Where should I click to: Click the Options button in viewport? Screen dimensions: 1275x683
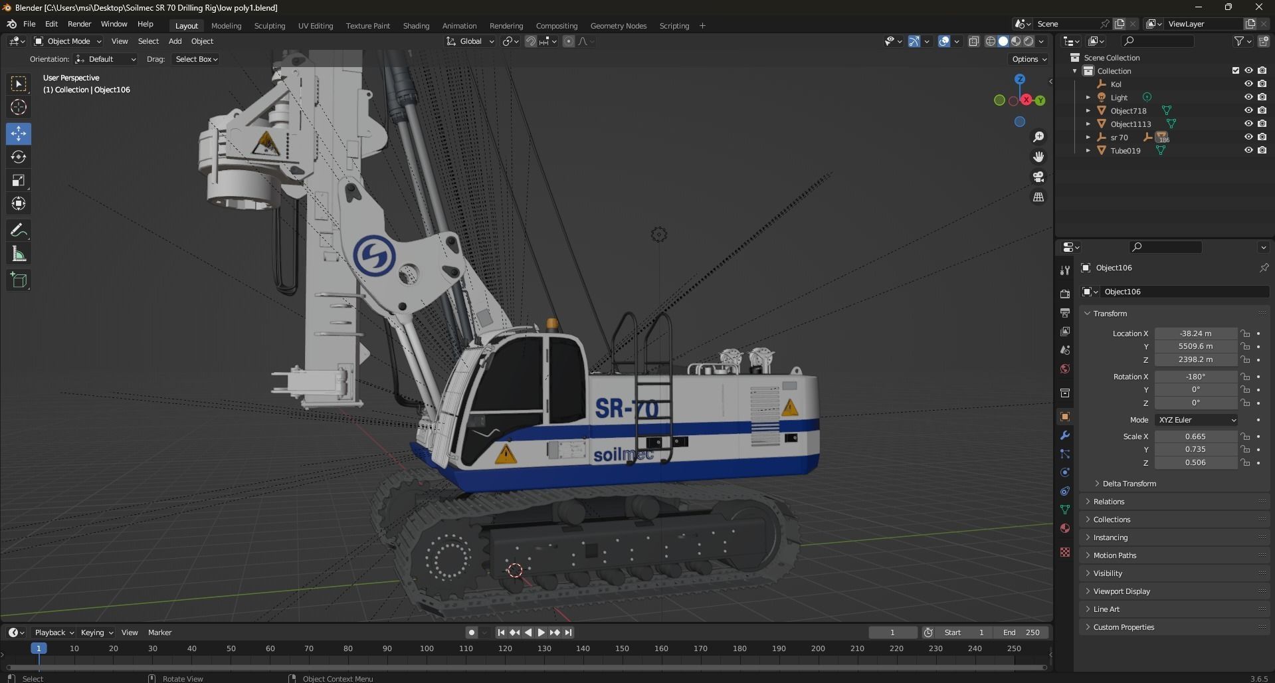1029,59
